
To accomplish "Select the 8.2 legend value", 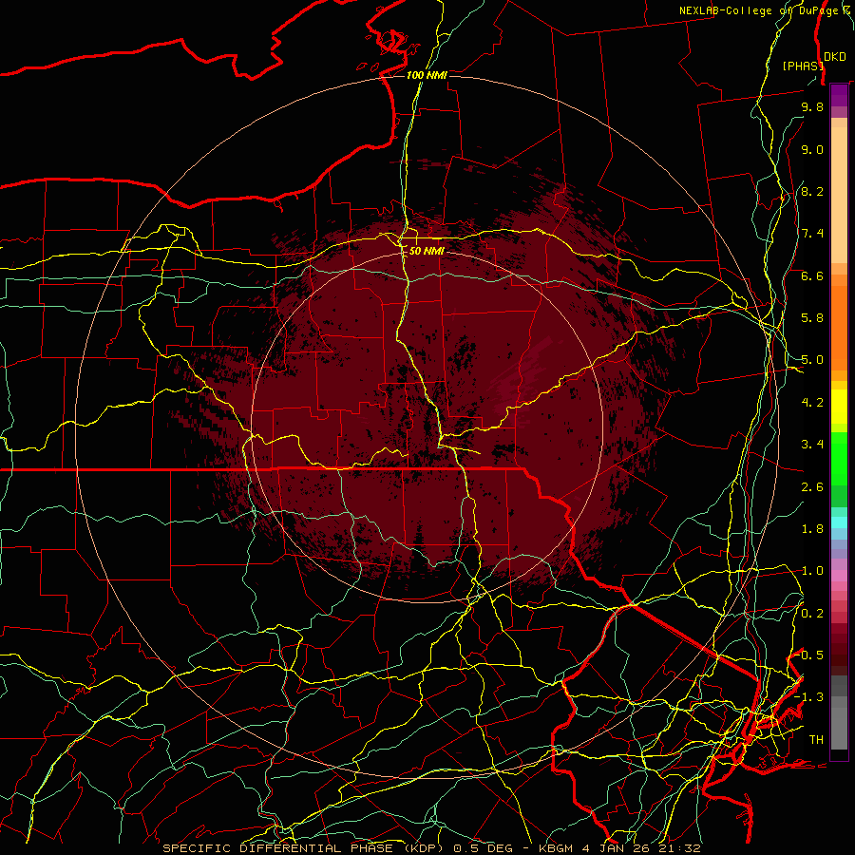I will 812,191.
